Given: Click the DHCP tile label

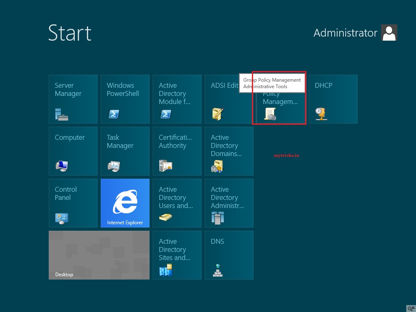Looking at the screenshot, I should point(323,85).
